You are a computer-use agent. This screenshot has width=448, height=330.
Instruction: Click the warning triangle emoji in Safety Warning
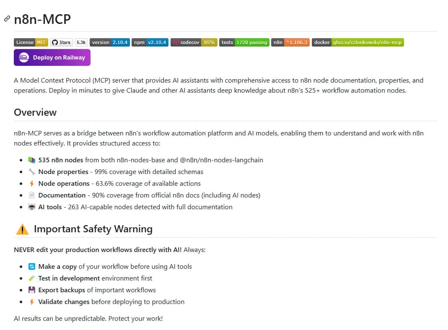coord(22,229)
